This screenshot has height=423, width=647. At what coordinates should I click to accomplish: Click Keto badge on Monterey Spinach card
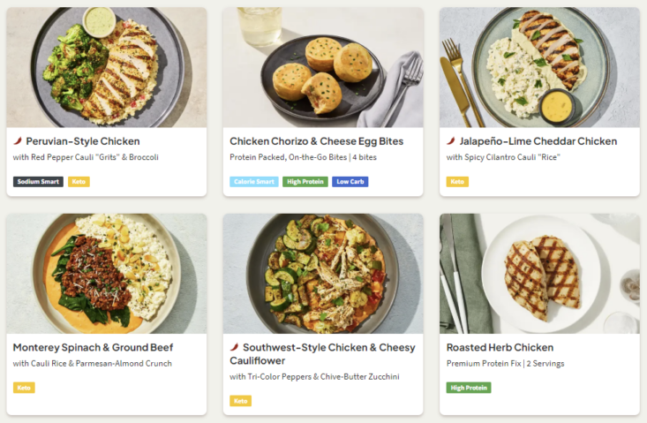tap(24, 388)
